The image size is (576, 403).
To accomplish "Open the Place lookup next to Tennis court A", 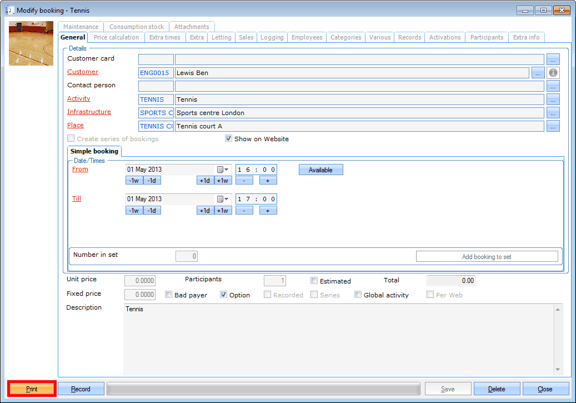I will (553, 126).
